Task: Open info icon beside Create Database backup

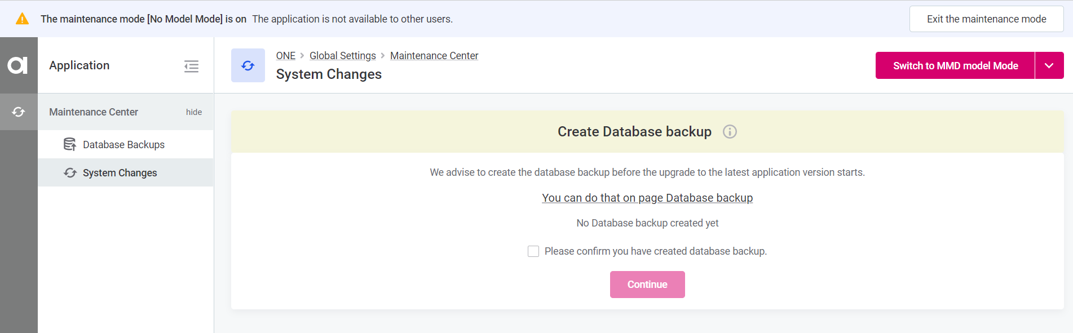Action: (730, 132)
